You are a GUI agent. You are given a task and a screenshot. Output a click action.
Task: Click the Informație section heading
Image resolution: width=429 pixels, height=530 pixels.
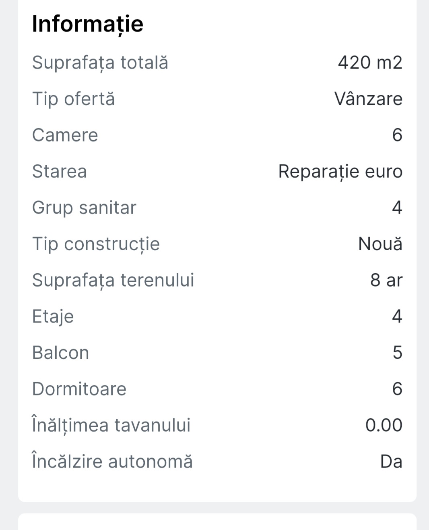click(x=87, y=24)
